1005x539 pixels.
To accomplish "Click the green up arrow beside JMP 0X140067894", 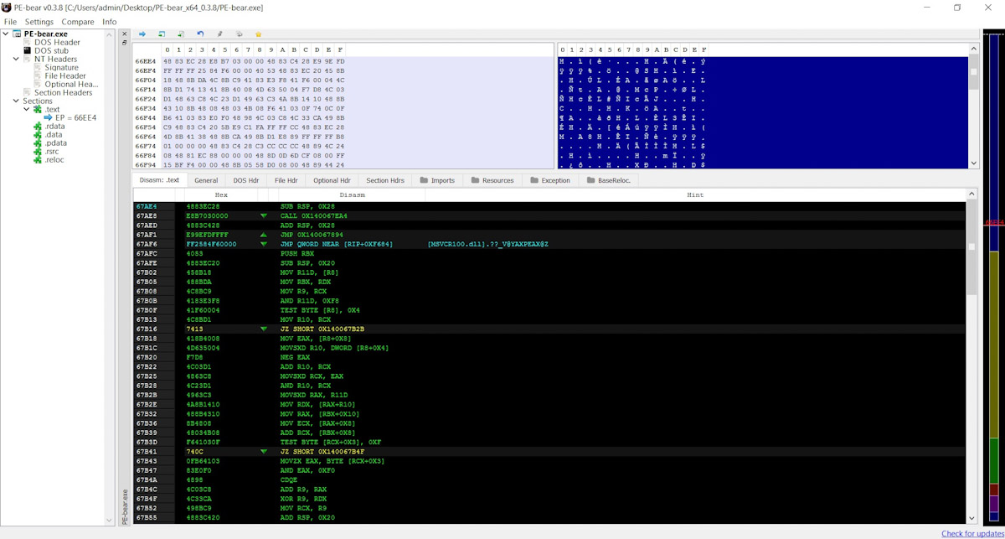I will tap(264, 235).
